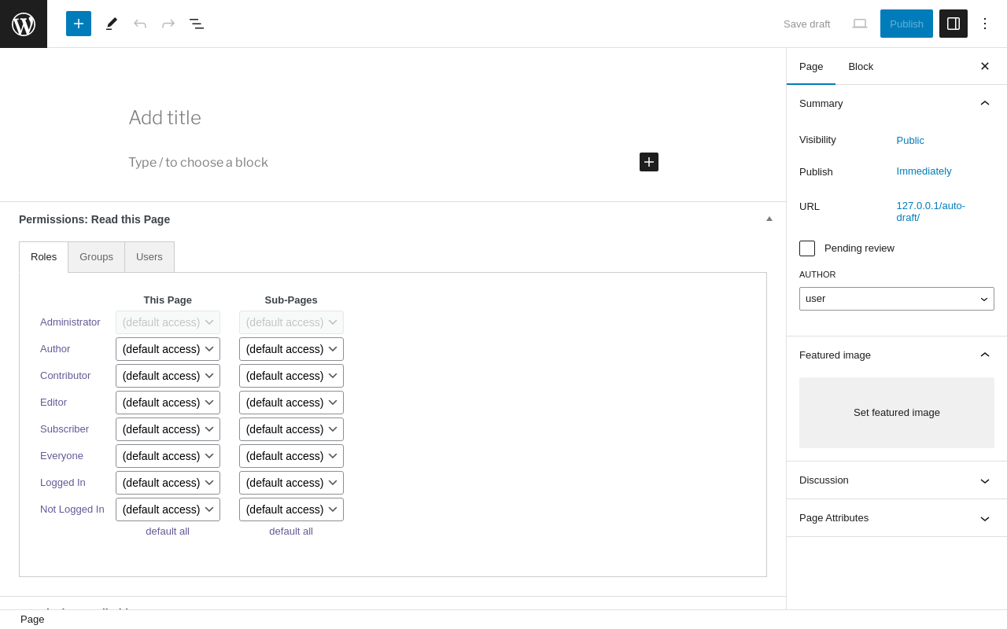1007x629 pixels.
Task: Open the Document Overview list icon
Action: [197, 24]
